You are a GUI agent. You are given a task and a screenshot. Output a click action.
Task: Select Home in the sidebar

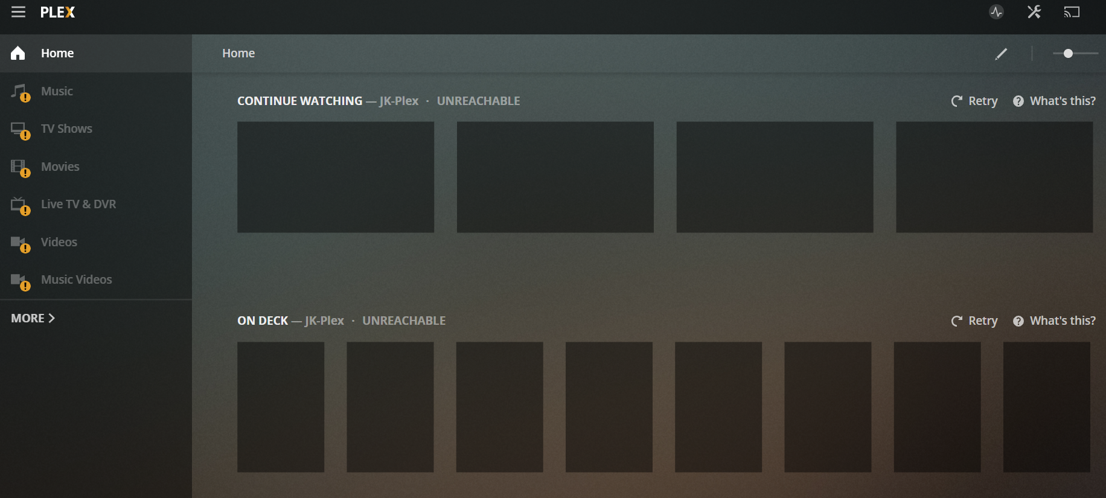[96, 53]
